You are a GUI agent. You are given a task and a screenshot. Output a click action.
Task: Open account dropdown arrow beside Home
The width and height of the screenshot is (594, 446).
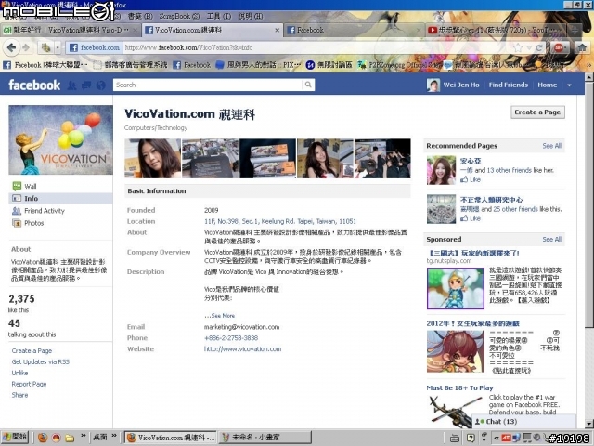coord(569,85)
